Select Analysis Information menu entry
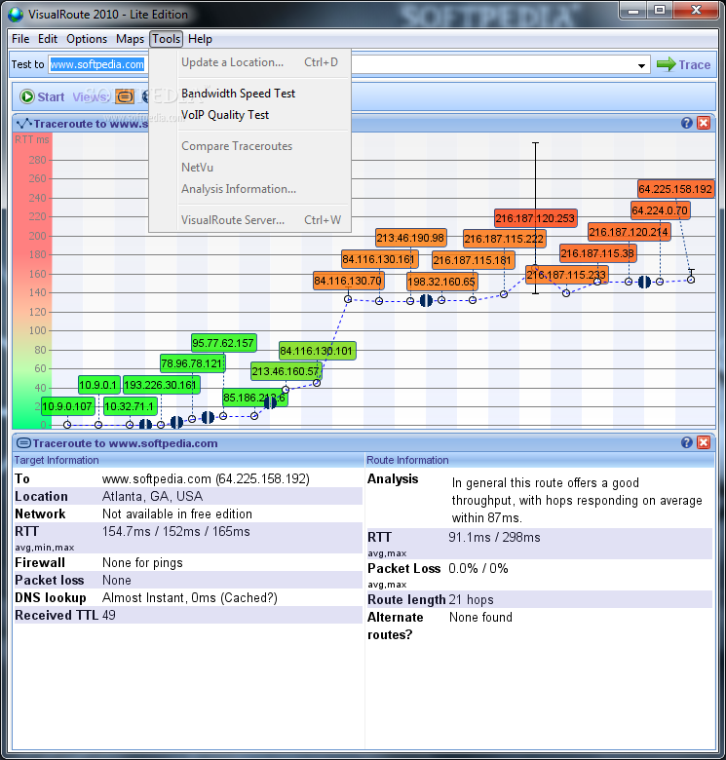Screen dimensions: 726x760 click(239, 189)
